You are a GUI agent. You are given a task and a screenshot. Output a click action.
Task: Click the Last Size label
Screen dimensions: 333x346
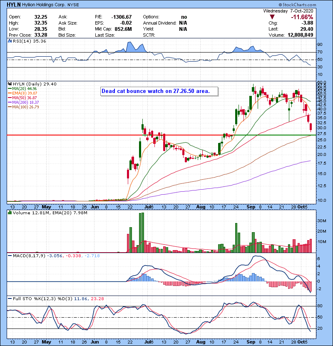(x=104, y=35)
